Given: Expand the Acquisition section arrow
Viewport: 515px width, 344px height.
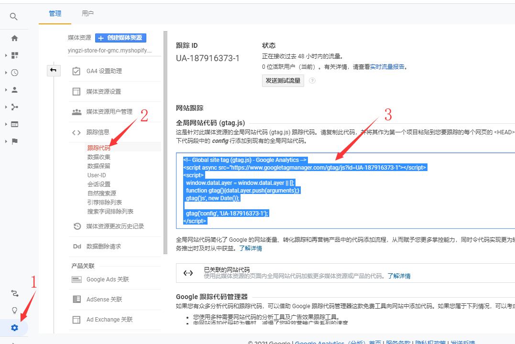Looking at the screenshot, I should (x=6, y=107).
